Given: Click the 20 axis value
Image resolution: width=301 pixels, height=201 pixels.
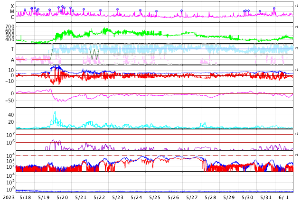Looking at the screenshot, I should 11,122.
